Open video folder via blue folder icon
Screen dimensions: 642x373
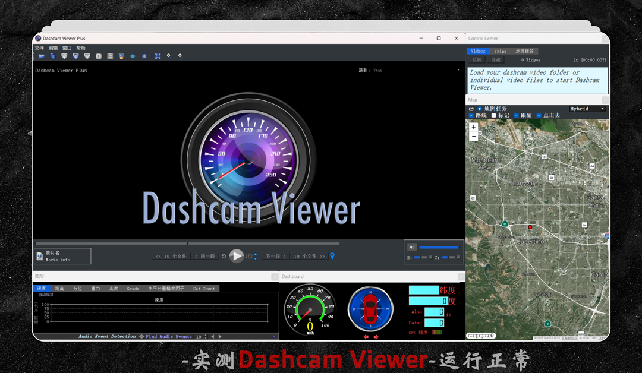tap(42, 56)
